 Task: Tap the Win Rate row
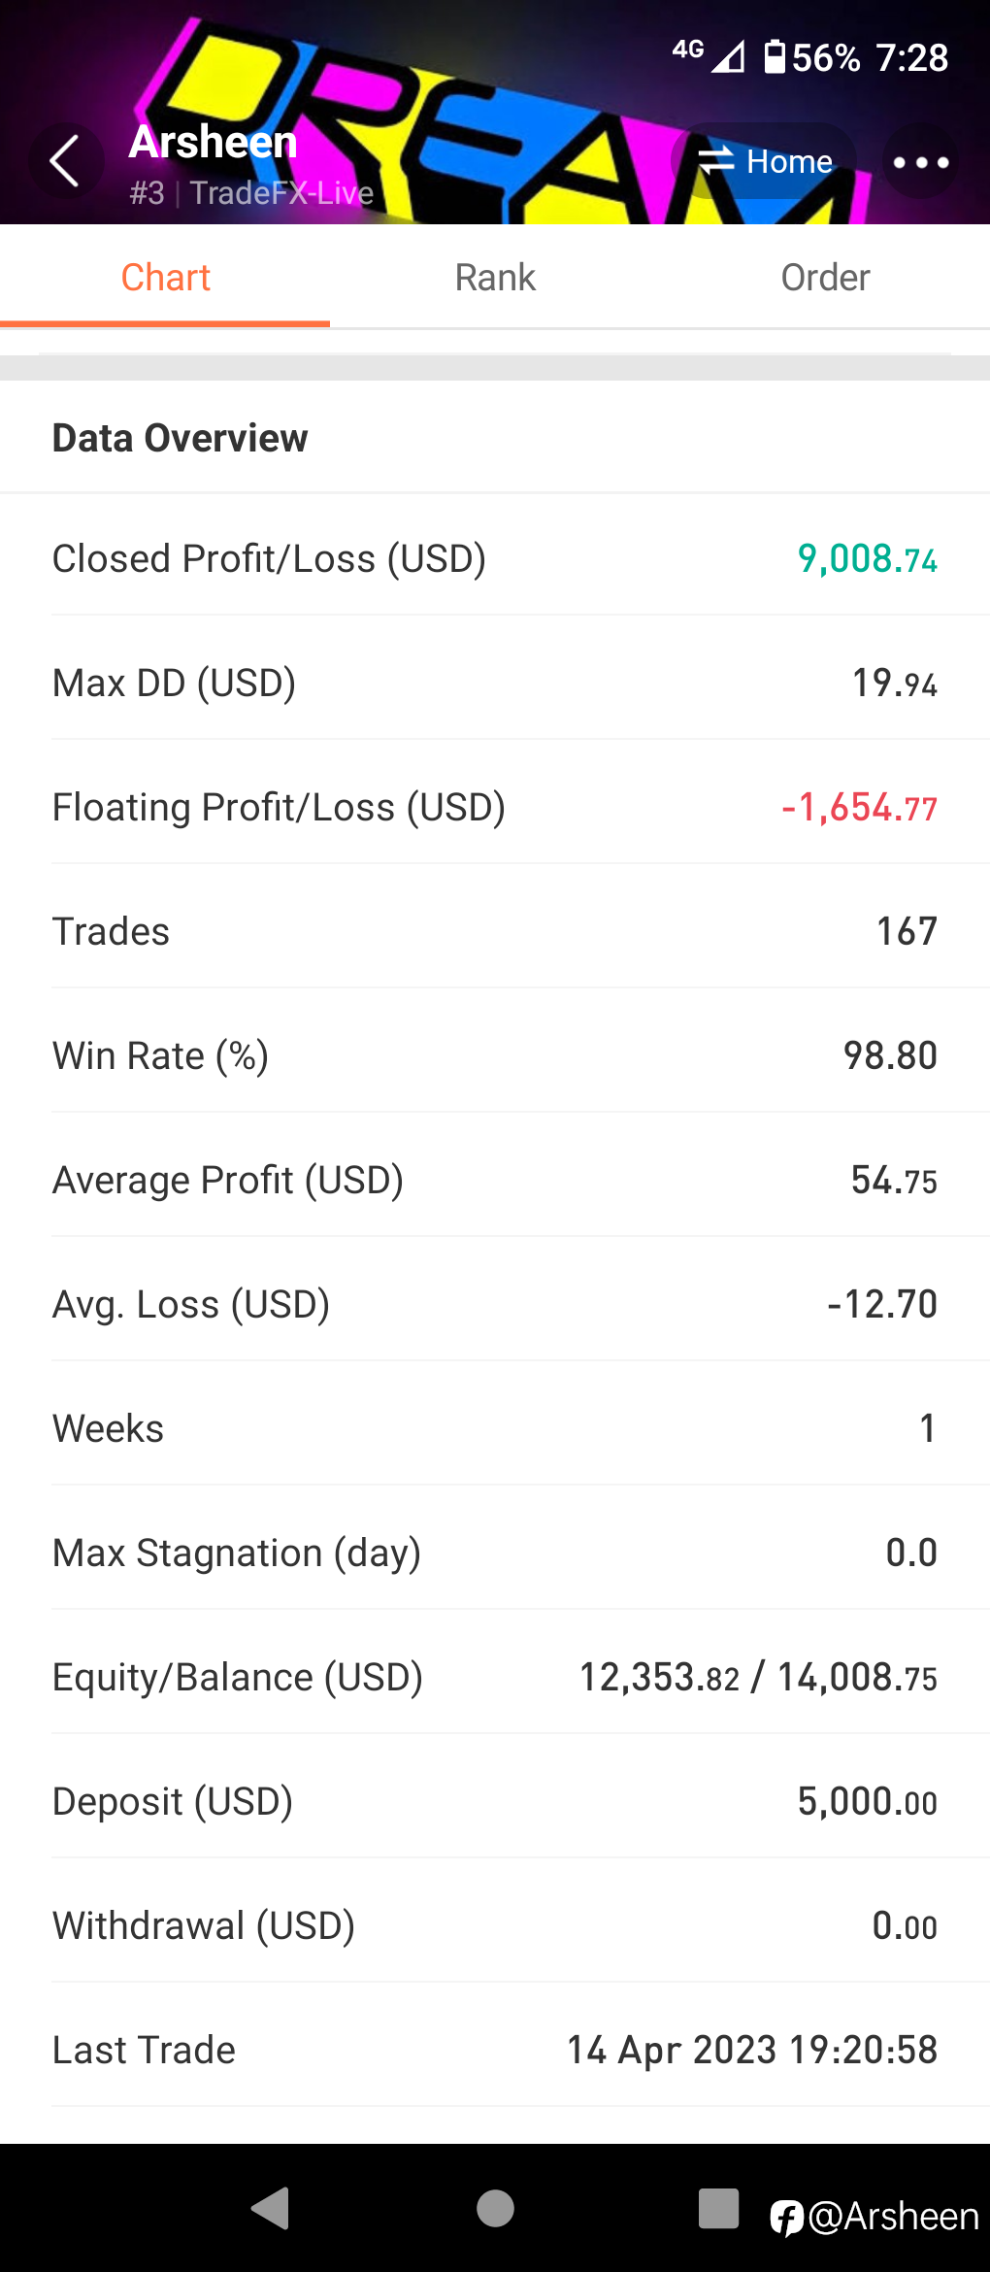tap(495, 1056)
